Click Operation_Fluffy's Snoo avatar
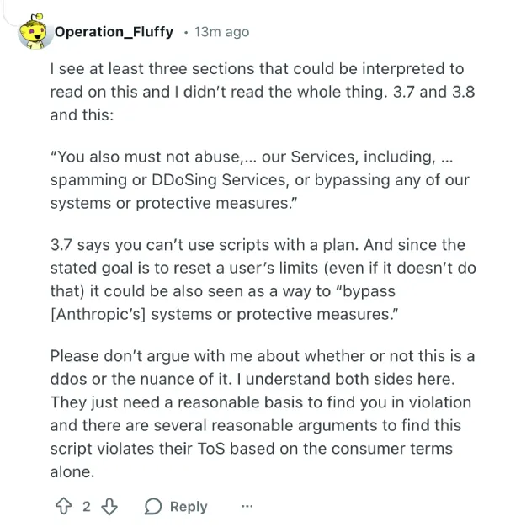 32,32
